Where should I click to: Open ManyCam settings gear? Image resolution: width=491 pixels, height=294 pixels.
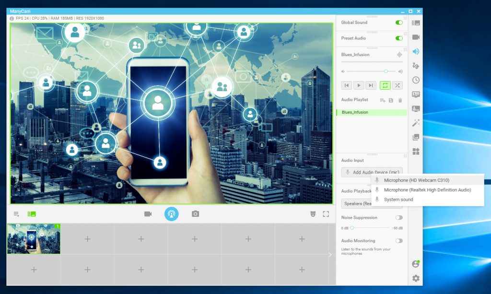pos(415,278)
